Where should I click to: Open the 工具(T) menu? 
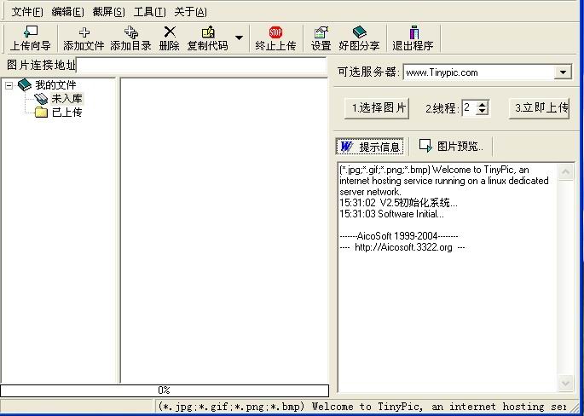(x=149, y=12)
